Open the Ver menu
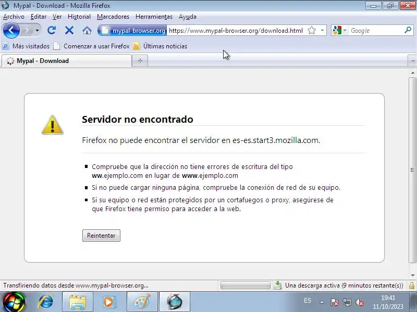 (57, 17)
